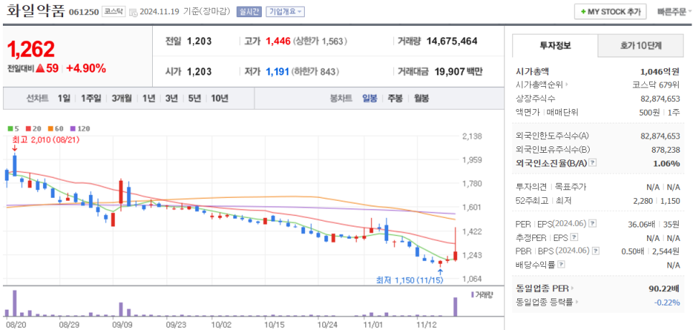693x330 pixels.
Task: Select the 3개월 line chart period
Action: point(121,98)
